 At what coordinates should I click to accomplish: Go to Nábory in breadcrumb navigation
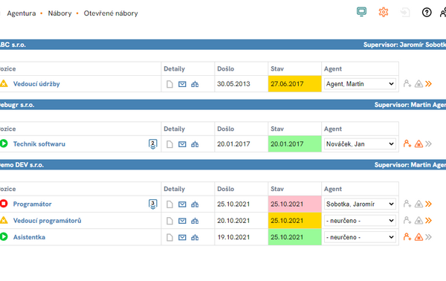[59, 13]
